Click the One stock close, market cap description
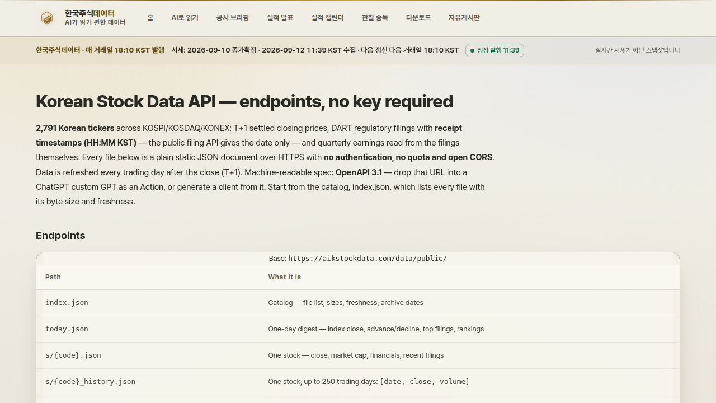Viewport: 716px width, 403px height. [356, 355]
